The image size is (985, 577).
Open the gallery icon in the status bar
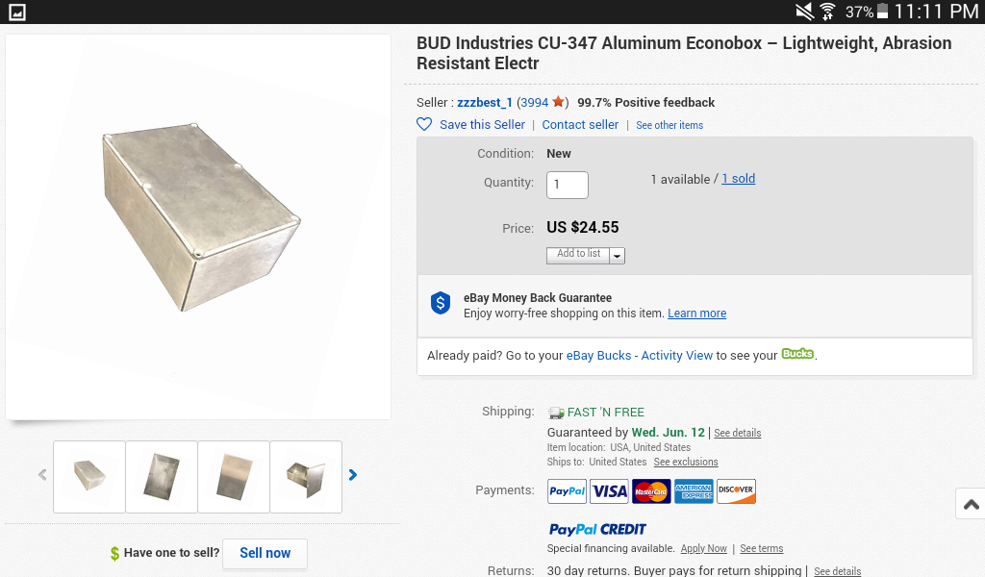pos(16,12)
